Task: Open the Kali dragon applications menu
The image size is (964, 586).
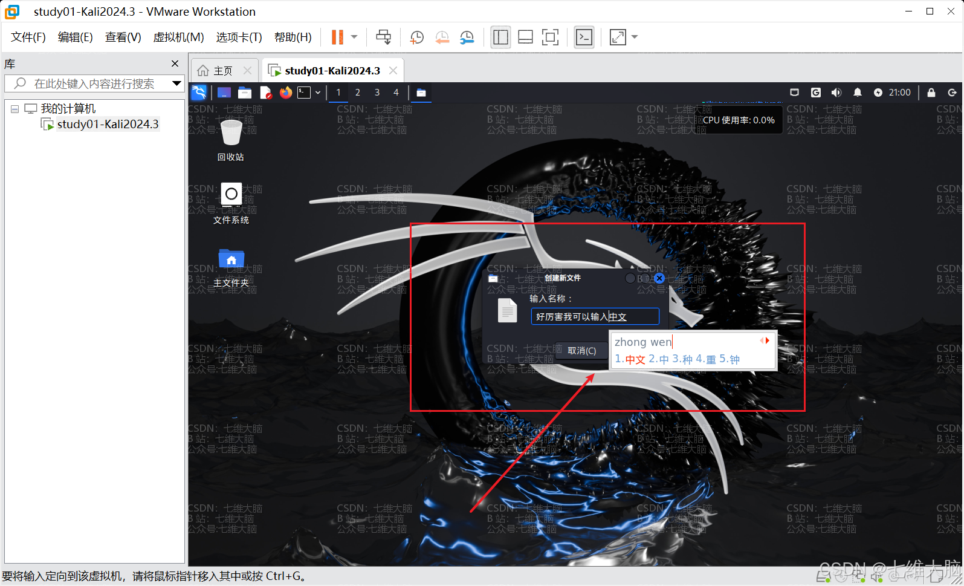Action: [199, 93]
